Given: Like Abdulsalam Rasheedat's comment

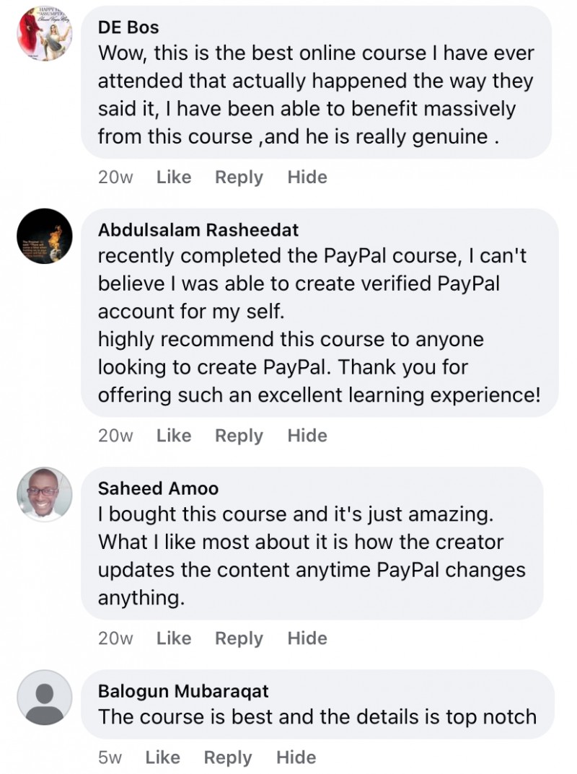Looking at the screenshot, I should pos(174,436).
